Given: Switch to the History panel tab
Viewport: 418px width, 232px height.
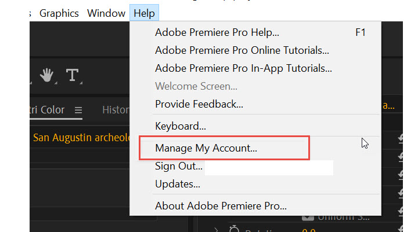Looking at the screenshot, I should 116,109.
